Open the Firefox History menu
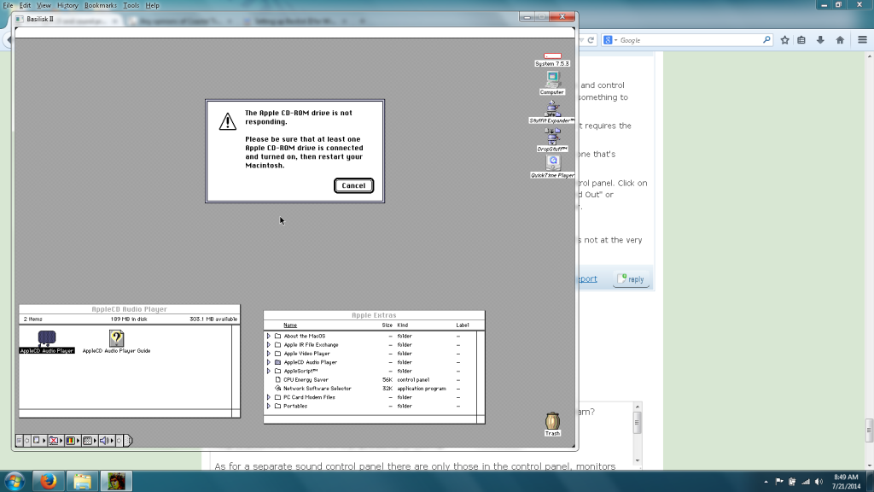874x492 pixels. (x=67, y=6)
